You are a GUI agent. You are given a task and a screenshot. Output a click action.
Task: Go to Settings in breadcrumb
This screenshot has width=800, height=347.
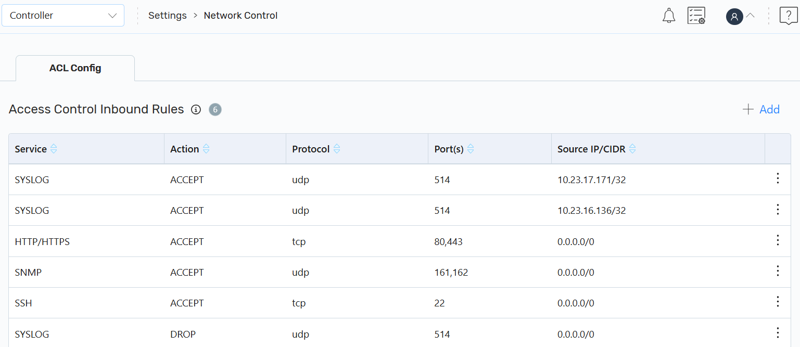point(167,16)
